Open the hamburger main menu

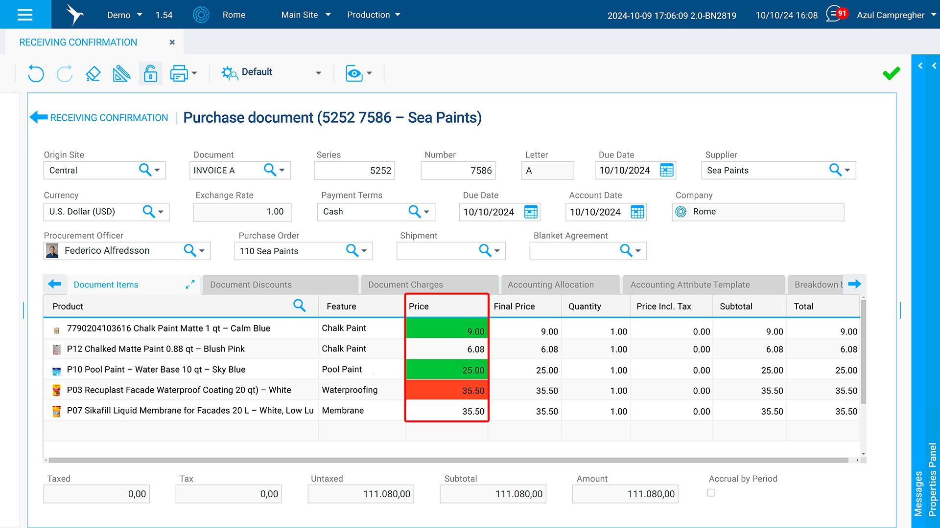click(25, 15)
